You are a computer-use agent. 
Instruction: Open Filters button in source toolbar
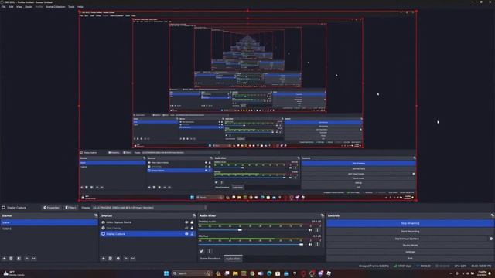tap(70, 208)
